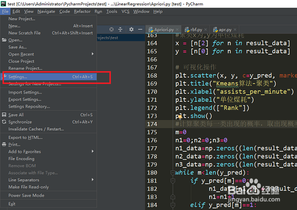Choose Close Project
Viewport: 297px width, 210px height.
(49, 61)
